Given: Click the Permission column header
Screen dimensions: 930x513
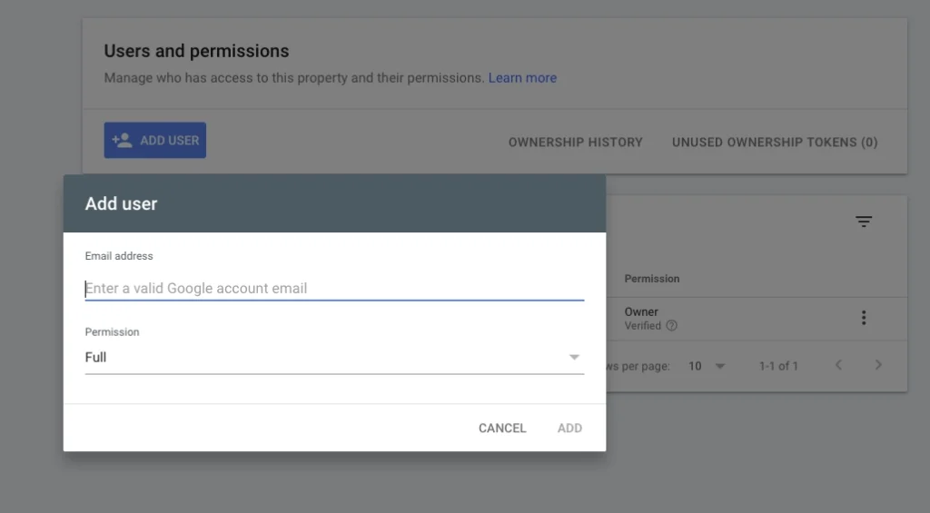Looking at the screenshot, I should click(x=652, y=279).
